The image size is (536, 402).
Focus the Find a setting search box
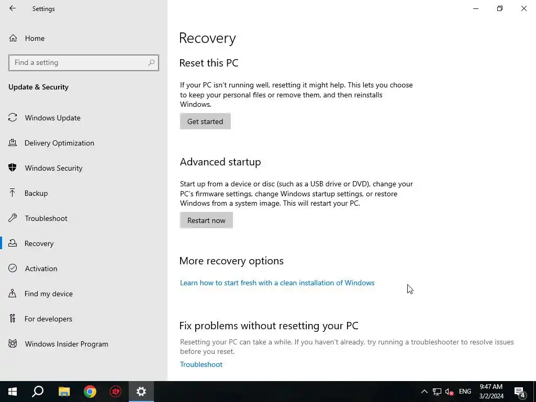click(x=83, y=63)
